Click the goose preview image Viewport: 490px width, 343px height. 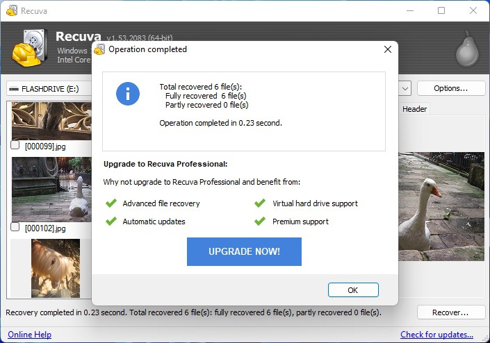(x=441, y=206)
